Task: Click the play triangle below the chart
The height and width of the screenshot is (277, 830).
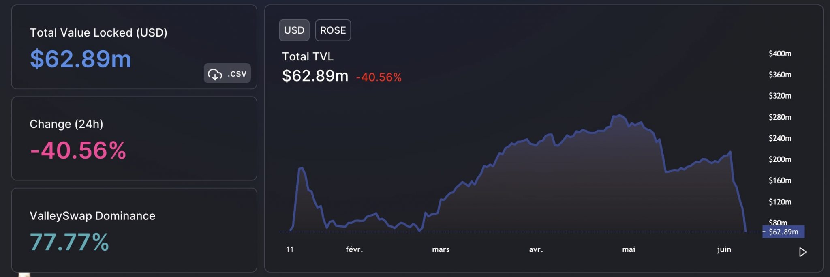Action: pos(802,252)
